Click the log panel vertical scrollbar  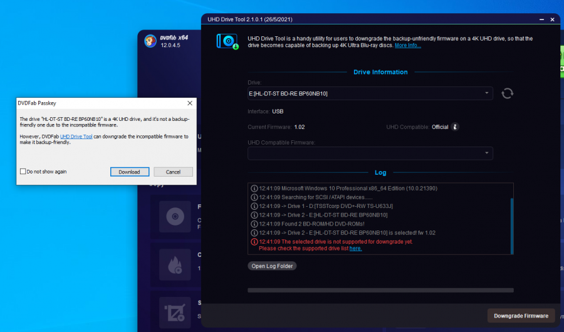coord(512,226)
